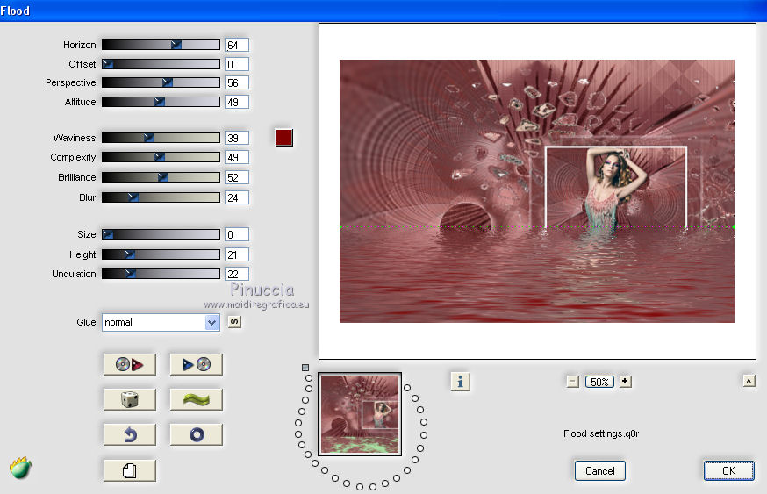Click the dark red color swatch
Screen dimensions: 767x494
[x=284, y=138]
